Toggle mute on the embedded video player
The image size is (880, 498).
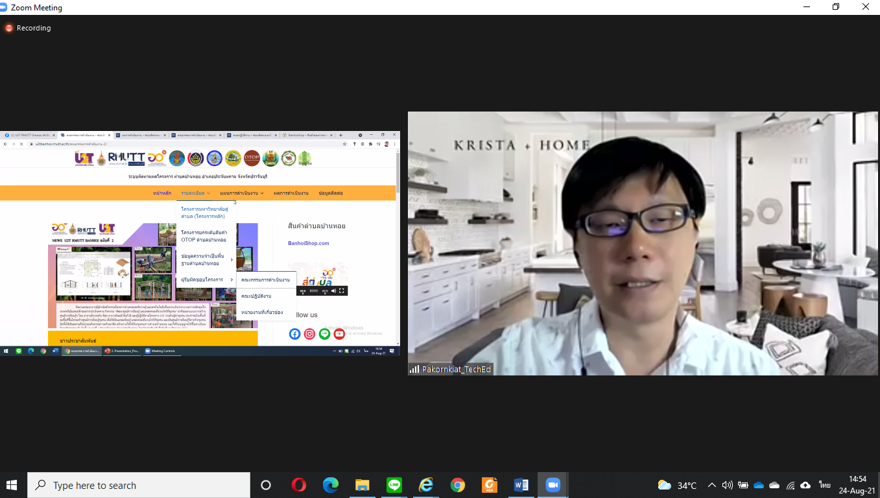(334, 291)
